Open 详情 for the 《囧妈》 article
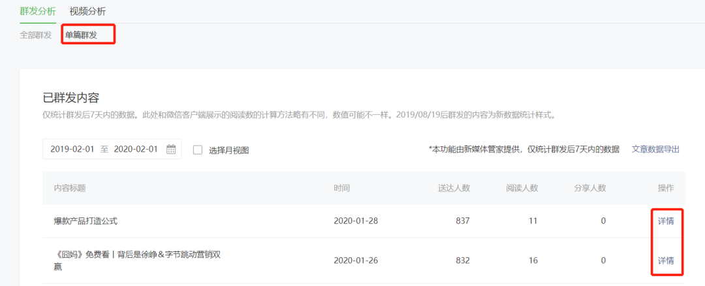Screen dimensions: 705x286 (x=666, y=261)
